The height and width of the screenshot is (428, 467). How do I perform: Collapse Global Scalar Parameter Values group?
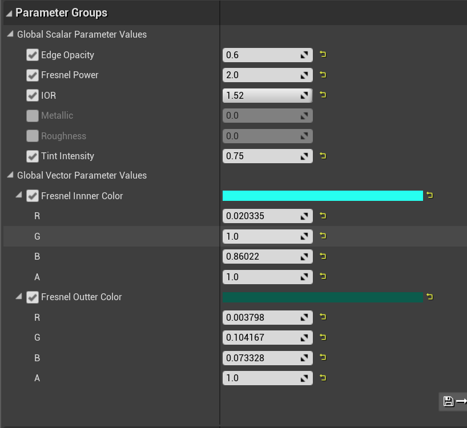click(x=10, y=35)
